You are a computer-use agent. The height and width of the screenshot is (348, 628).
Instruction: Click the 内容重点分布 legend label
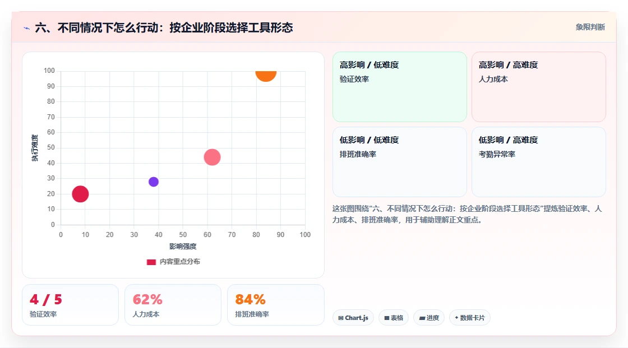[x=180, y=262]
